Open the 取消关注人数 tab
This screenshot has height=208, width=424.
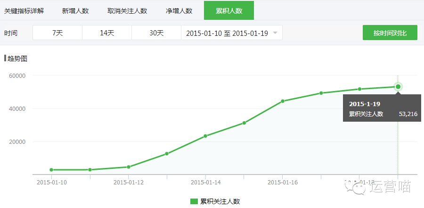(127, 10)
